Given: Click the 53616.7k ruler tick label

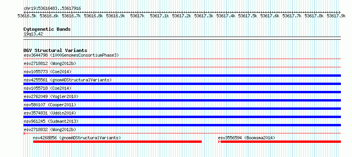Looking at the screenshot, I should point(71,16).
